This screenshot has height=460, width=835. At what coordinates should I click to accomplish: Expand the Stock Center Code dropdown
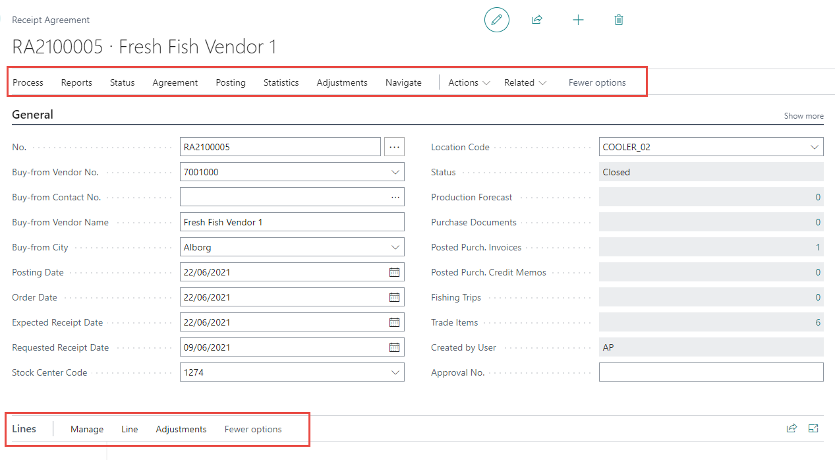(395, 372)
